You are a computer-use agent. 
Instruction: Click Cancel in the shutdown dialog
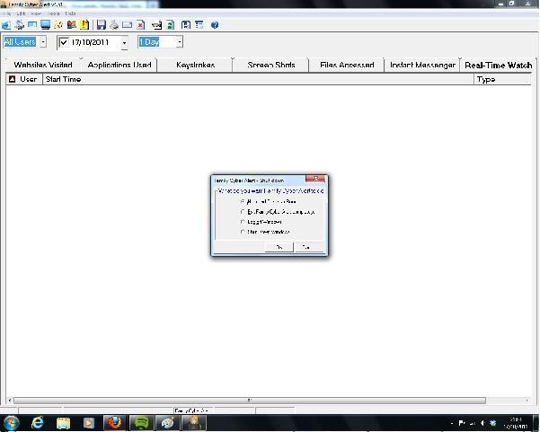click(x=306, y=247)
